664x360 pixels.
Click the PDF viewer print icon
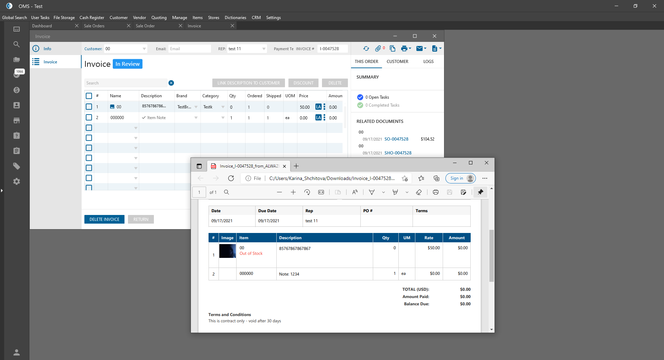click(x=436, y=192)
